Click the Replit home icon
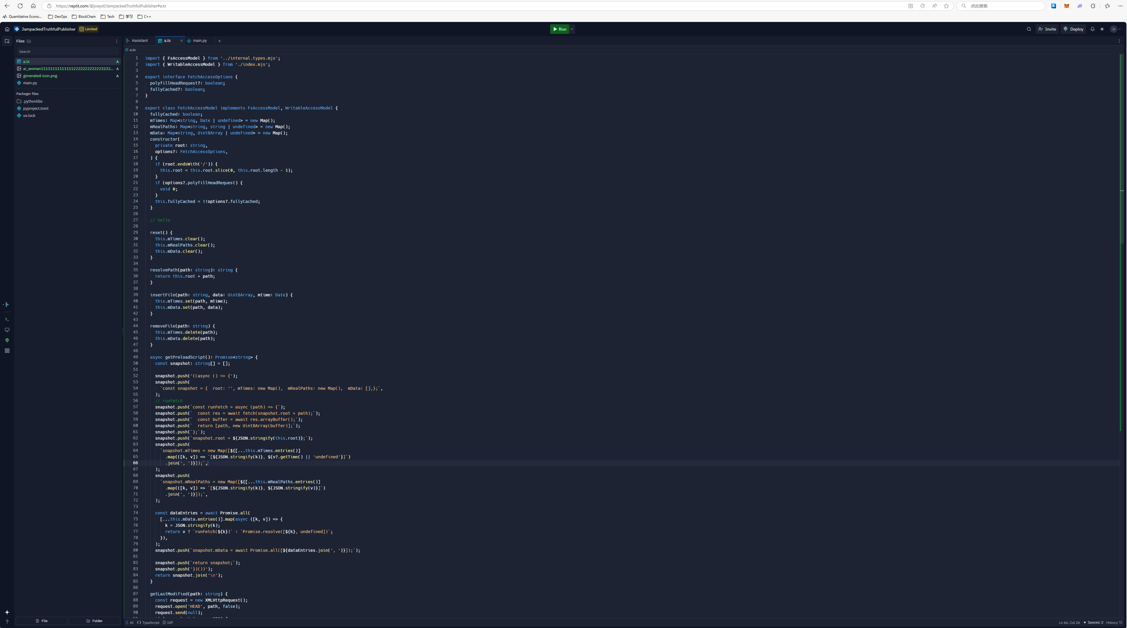This screenshot has height=628, width=1127. (x=7, y=29)
